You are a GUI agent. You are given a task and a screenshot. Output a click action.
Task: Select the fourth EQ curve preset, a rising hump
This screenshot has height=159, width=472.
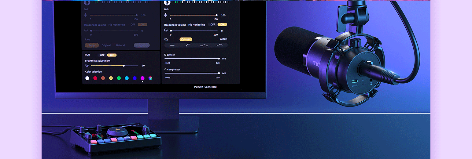click(x=220, y=45)
